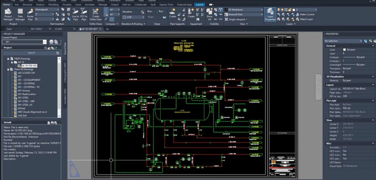
Task: Select the Route Pipe tool
Action: (30, 15)
